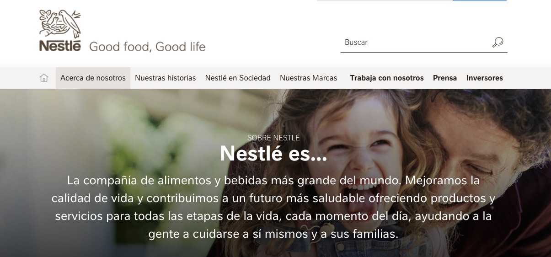The width and height of the screenshot is (551, 257).
Task: Open the Prensa page
Action: pos(445,78)
